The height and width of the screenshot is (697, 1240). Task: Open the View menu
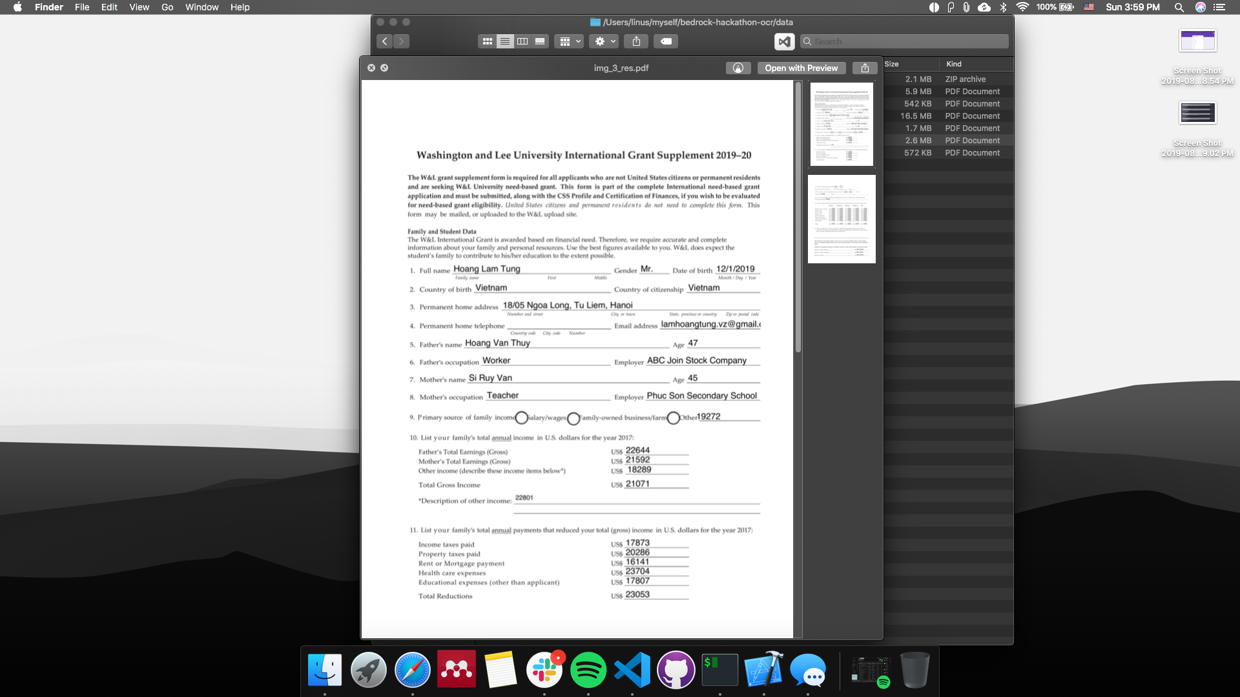(x=139, y=7)
